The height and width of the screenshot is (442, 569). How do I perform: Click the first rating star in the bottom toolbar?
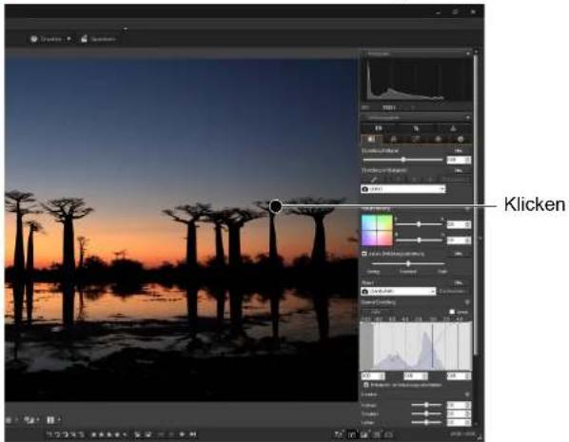tap(93, 434)
